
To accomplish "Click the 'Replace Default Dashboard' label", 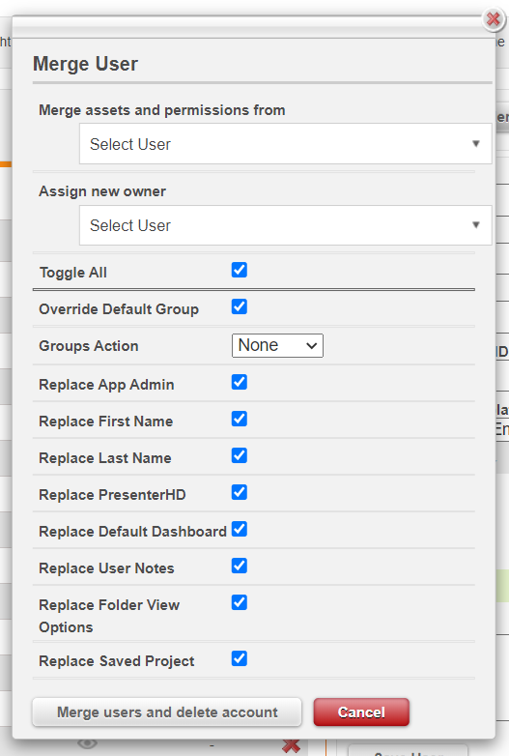I will coord(132,532).
